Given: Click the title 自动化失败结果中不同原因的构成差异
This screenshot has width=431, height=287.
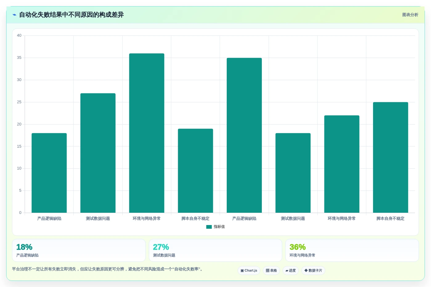Looking at the screenshot, I should [71, 15].
